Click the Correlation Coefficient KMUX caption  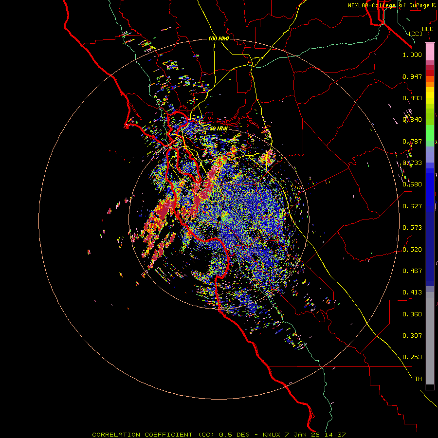point(219,435)
